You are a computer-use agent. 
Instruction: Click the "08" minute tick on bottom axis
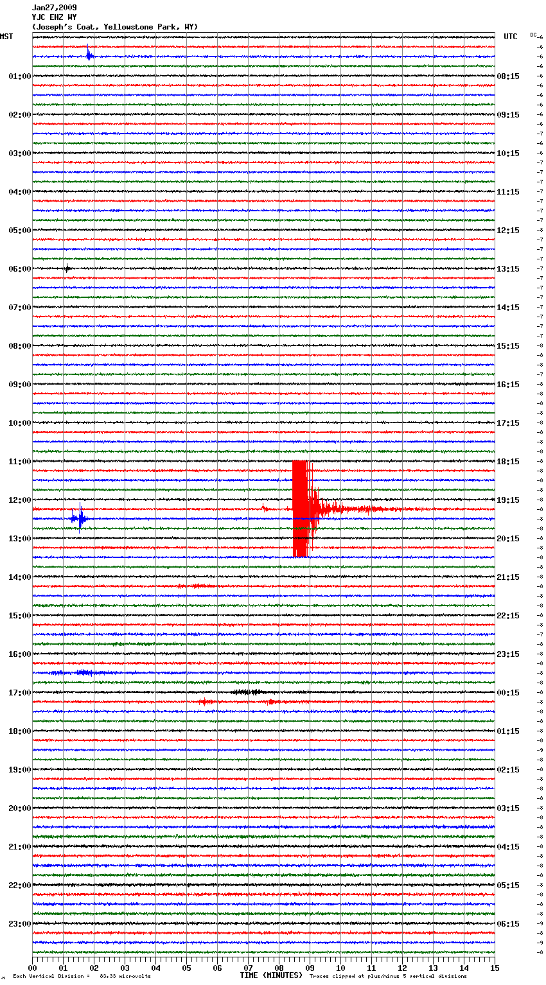(279, 968)
